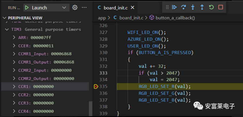The image size is (243, 117).
Task: Click BUTTON_A_IS_PRESSED on line 330
Action: coord(165,53)
